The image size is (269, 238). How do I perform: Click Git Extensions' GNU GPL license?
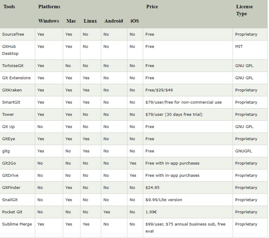click(244, 78)
